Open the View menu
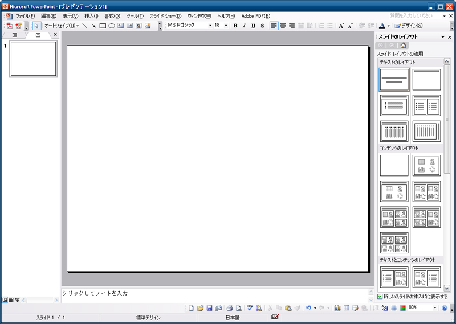Image resolution: width=456 pixels, height=324 pixels. (70, 16)
